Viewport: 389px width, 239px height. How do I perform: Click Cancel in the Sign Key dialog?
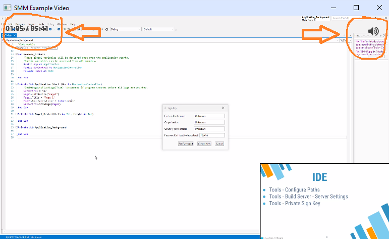click(219, 144)
